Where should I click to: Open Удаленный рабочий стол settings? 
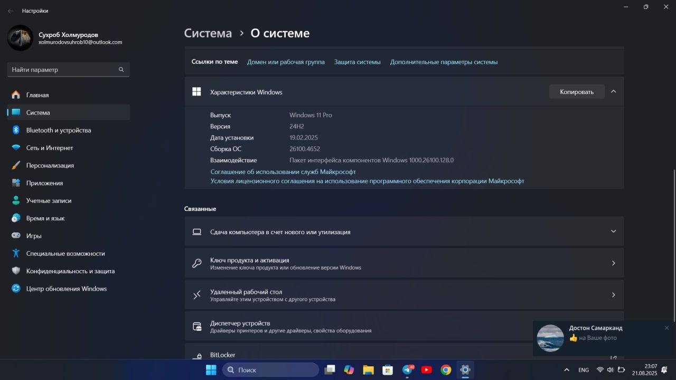click(404, 295)
